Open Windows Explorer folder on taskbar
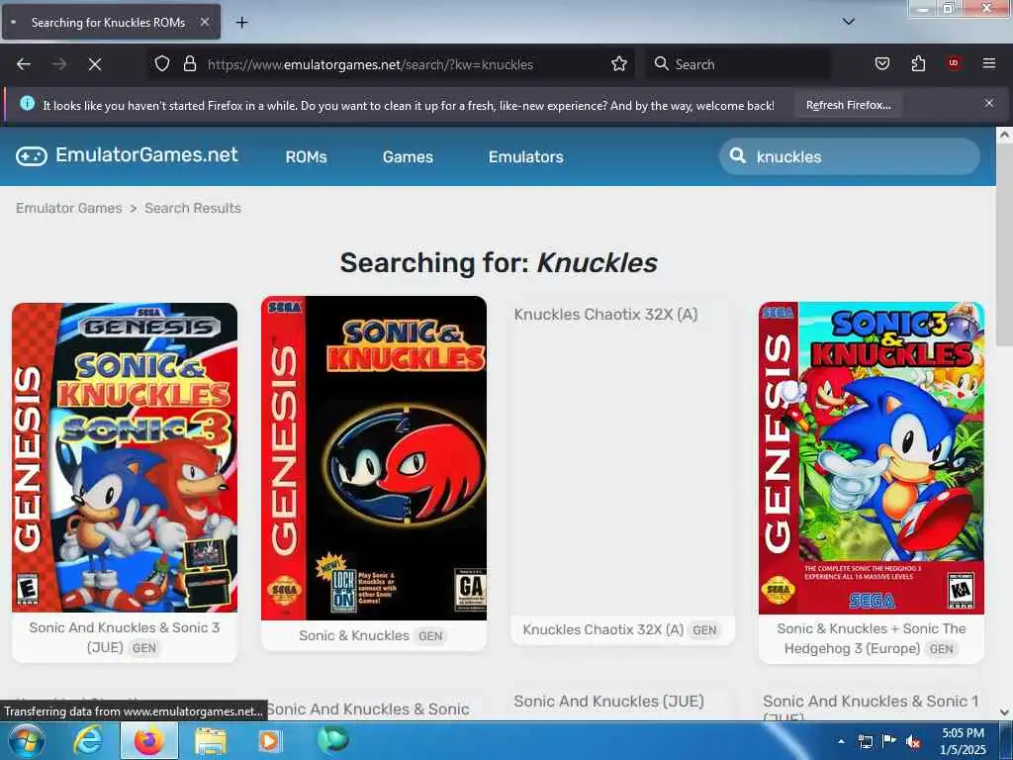The width and height of the screenshot is (1013, 760). point(211,740)
